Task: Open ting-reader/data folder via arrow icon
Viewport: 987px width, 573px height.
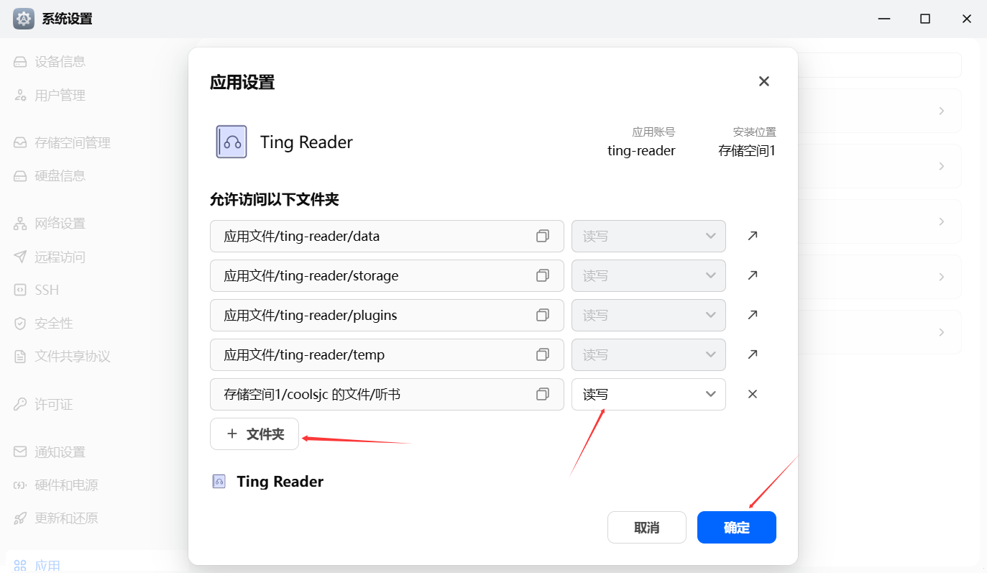Action: point(753,236)
